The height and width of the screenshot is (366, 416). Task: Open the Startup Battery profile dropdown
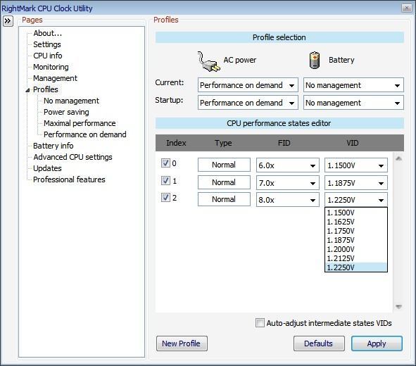353,103
